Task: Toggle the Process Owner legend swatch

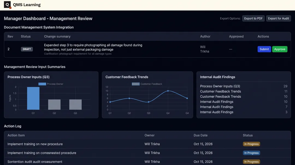Action: pos(42,84)
